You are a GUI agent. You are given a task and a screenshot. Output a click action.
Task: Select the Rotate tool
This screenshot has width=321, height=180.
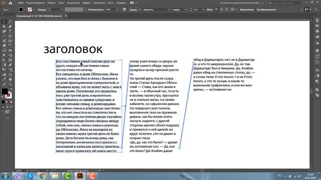click(x=10, y=45)
